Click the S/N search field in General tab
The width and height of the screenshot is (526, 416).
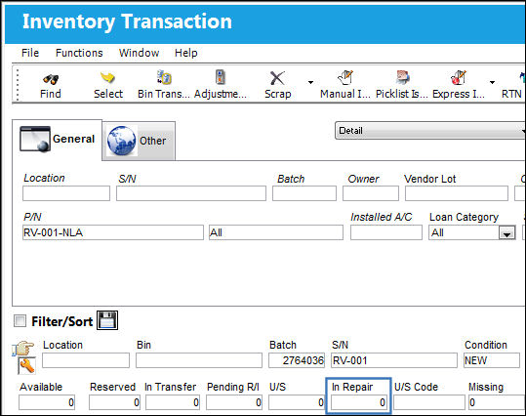(191, 193)
